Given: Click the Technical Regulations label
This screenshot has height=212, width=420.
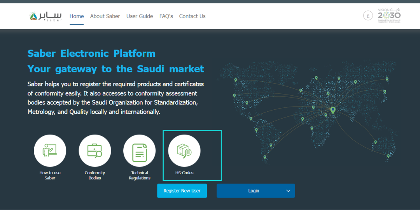Looking at the screenshot, I should click(140, 175).
